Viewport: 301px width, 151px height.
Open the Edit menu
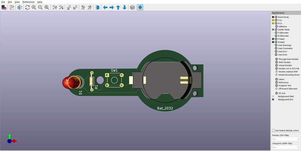[x=10, y=2]
